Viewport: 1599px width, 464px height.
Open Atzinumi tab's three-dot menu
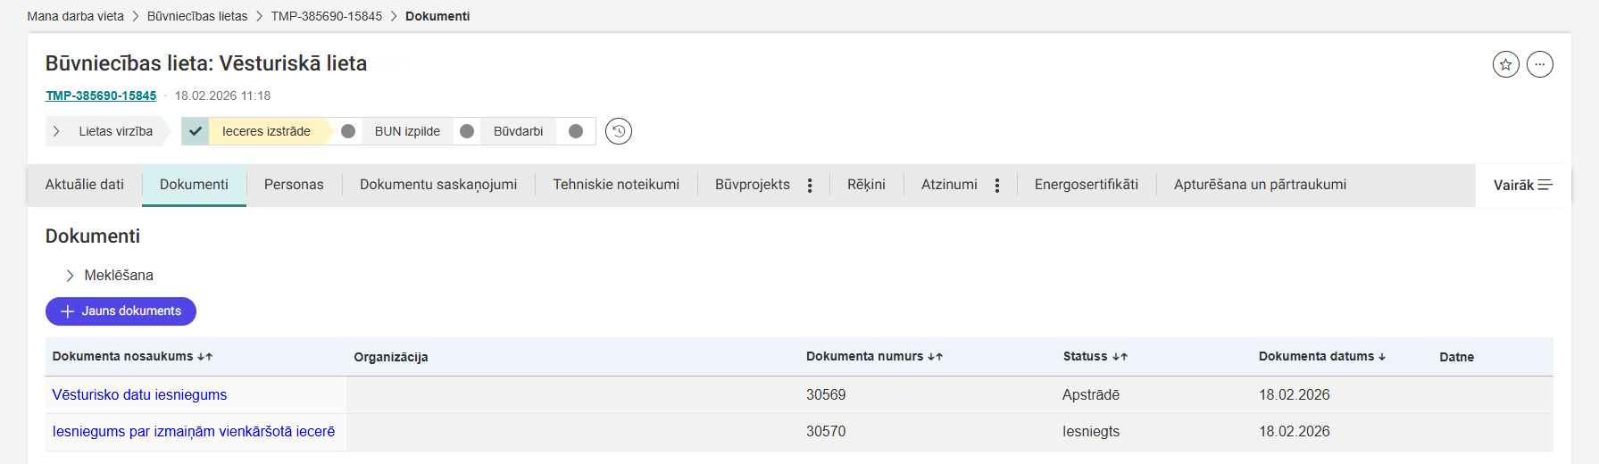tap(997, 186)
